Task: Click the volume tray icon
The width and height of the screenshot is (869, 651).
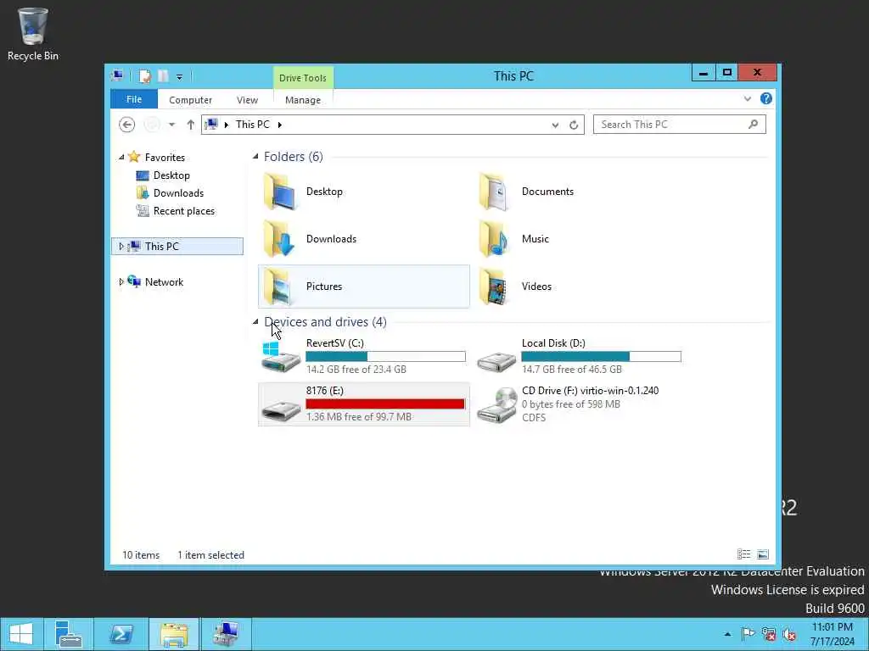Action: click(789, 634)
